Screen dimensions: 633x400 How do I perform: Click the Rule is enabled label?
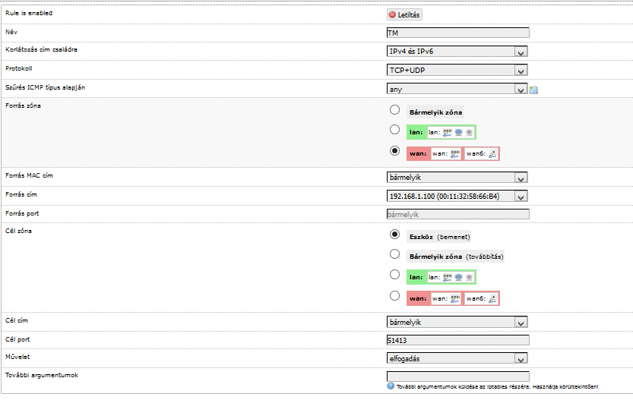pyautogui.click(x=29, y=14)
